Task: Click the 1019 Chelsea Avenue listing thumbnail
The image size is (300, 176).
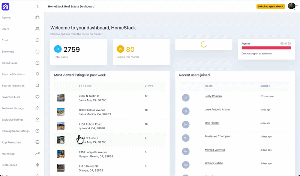Action: (x=61, y=112)
